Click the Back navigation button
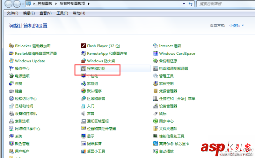The height and width of the screenshot is (158, 255). (9, 4)
